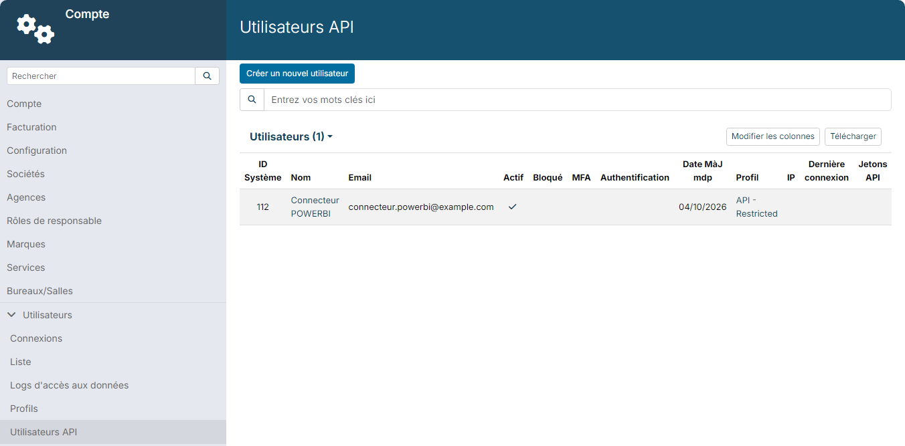905x446 pixels.
Task: Focus the Entrez vos mots clés field
Action: (578, 100)
